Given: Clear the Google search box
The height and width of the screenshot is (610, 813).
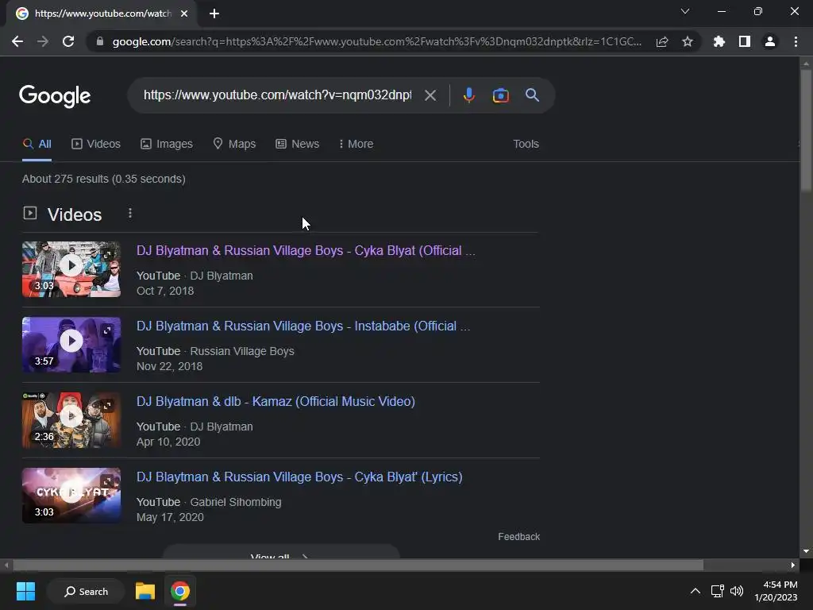Looking at the screenshot, I should 430,95.
